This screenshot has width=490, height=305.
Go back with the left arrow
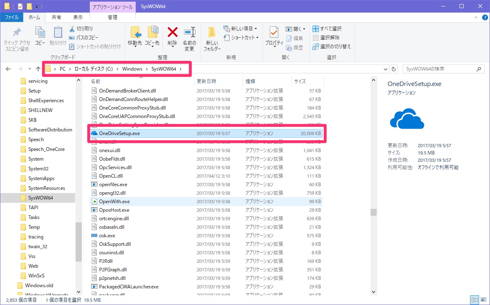point(8,69)
